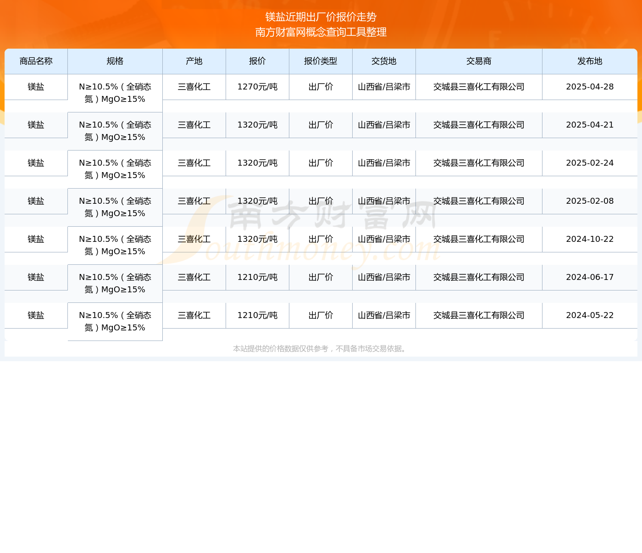
Task: Click the 报价 column header
Action: point(258,61)
